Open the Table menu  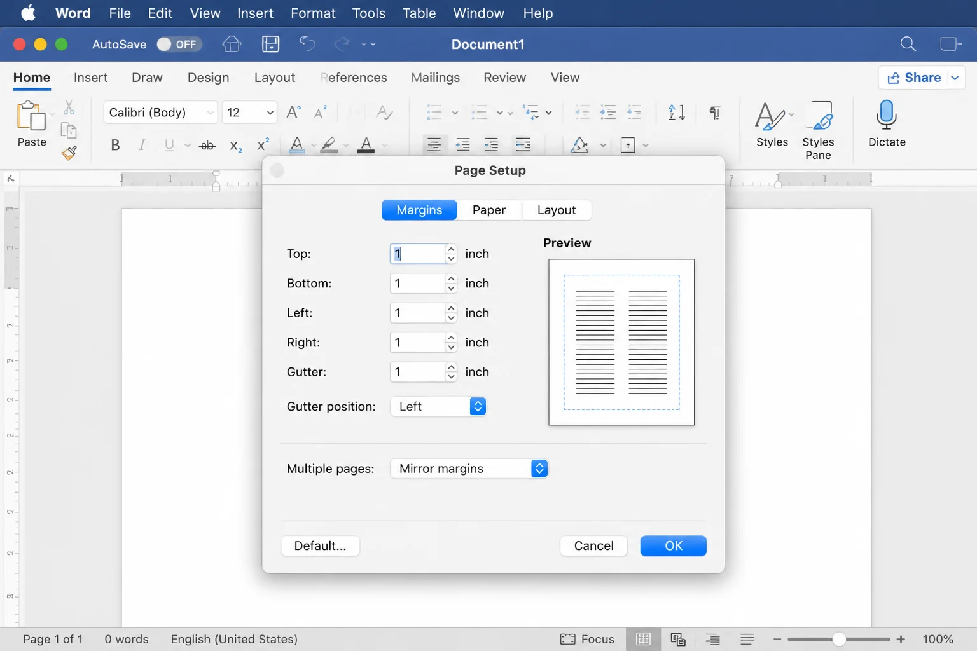(x=419, y=13)
